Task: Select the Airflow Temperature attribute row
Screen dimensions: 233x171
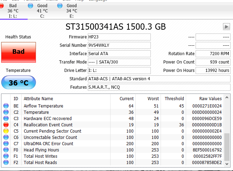Action: coord(112,106)
